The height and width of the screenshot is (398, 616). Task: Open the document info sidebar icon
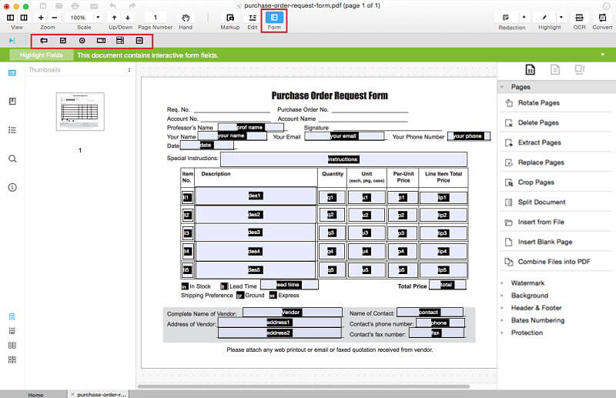pyautogui.click(x=12, y=187)
